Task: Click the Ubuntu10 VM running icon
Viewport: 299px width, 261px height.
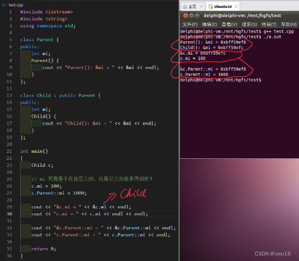Action: point(210,7)
